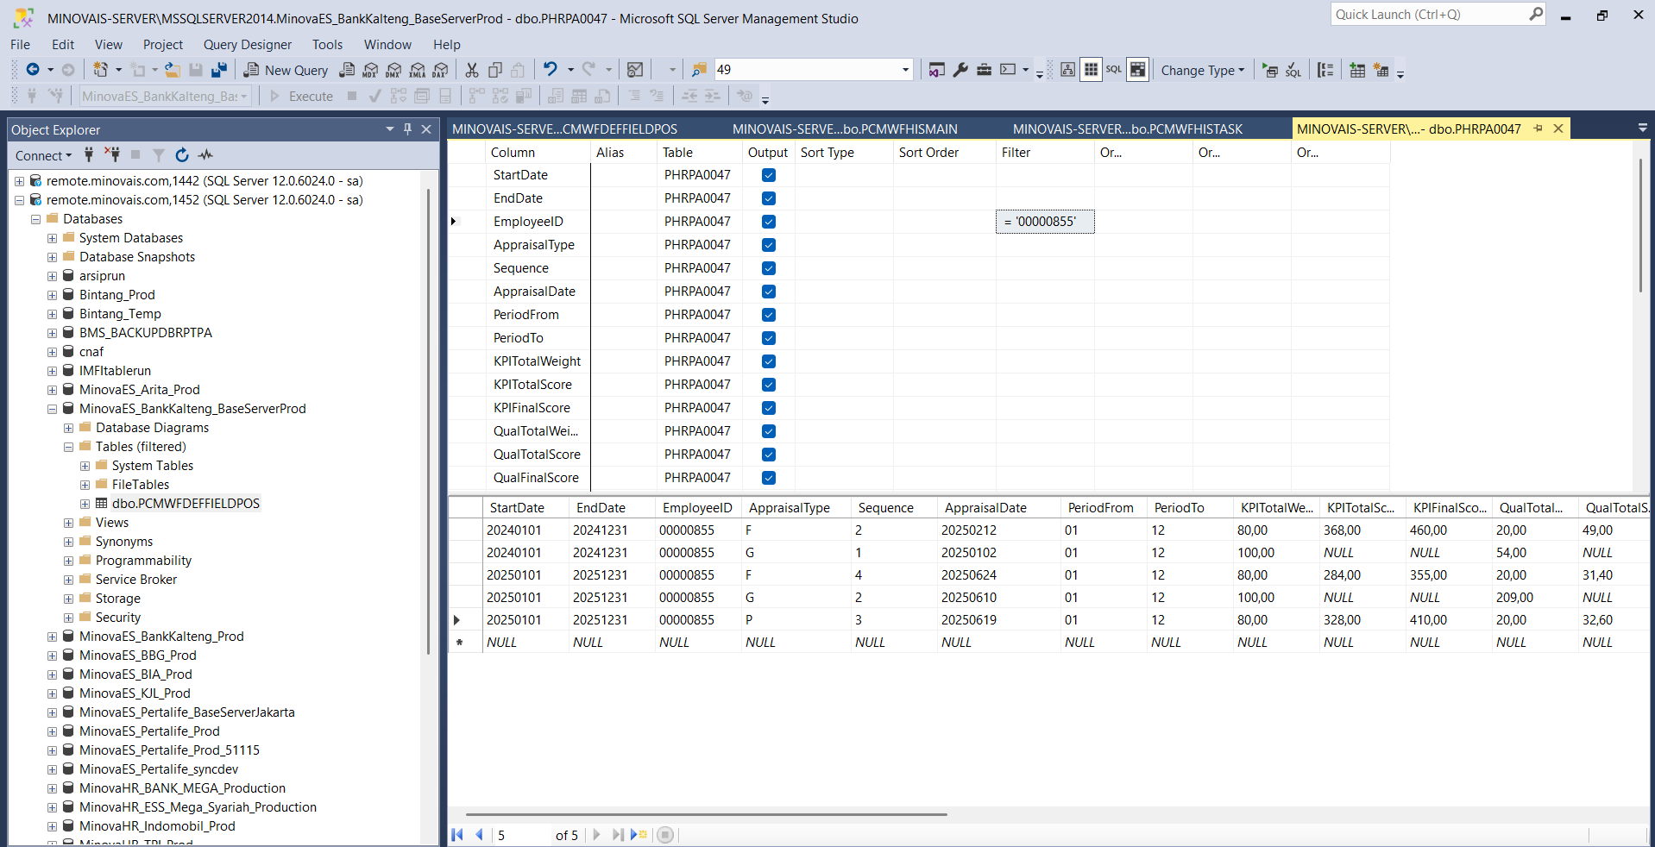The height and width of the screenshot is (847, 1655).
Task: Collapse the Tables (filtered) node
Action: pos(68,447)
